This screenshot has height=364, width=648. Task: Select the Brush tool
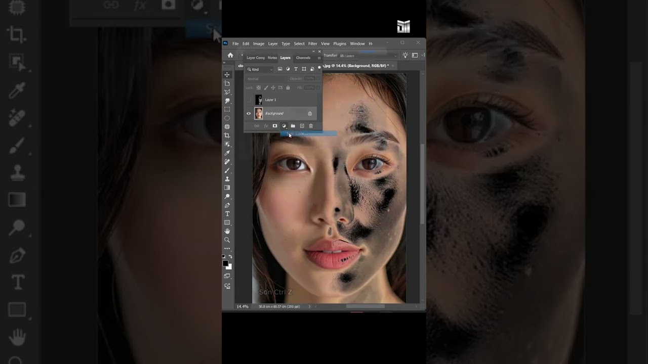(227, 170)
